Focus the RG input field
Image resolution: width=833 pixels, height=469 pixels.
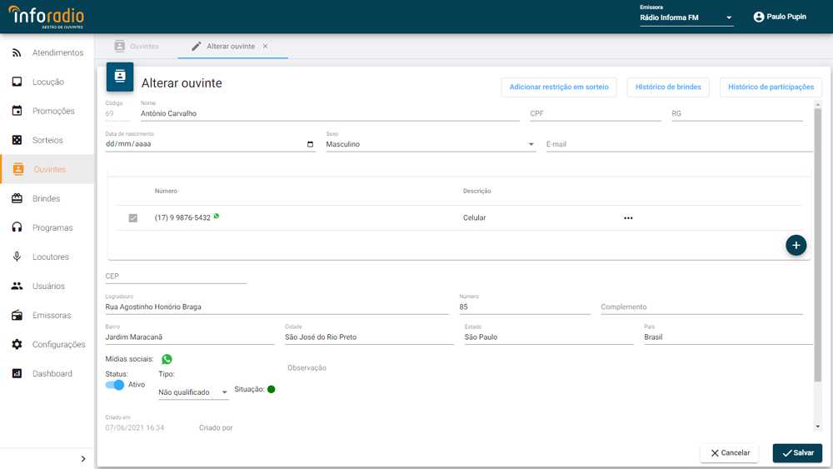click(737, 113)
